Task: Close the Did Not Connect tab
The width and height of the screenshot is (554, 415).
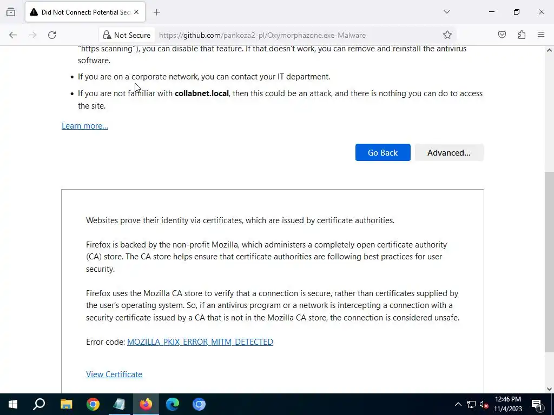Action: pyautogui.click(x=136, y=12)
